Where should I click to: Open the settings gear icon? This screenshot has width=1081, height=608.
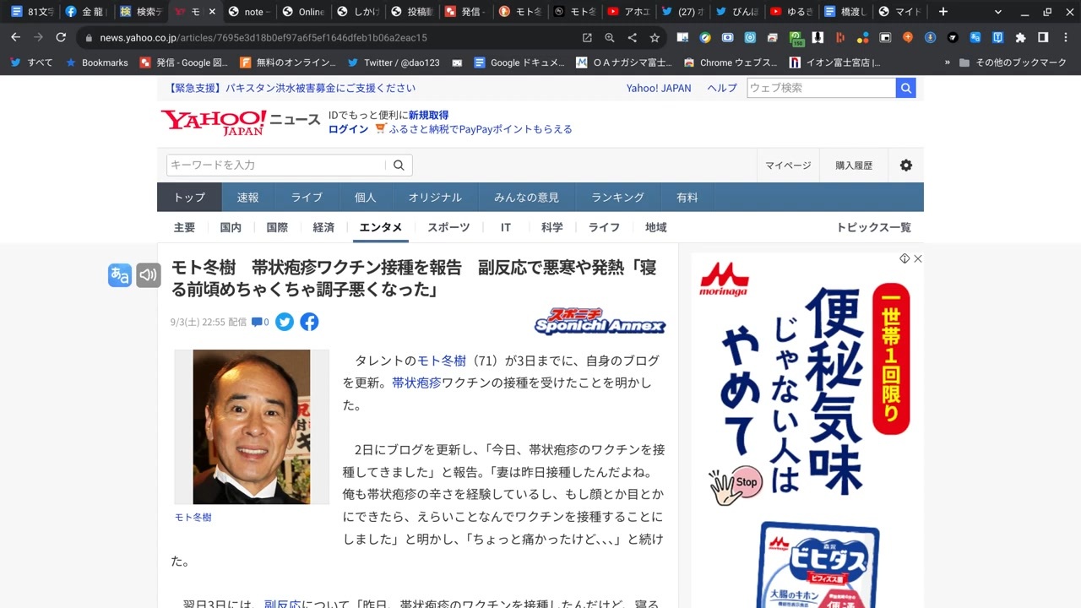click(906, 165)
